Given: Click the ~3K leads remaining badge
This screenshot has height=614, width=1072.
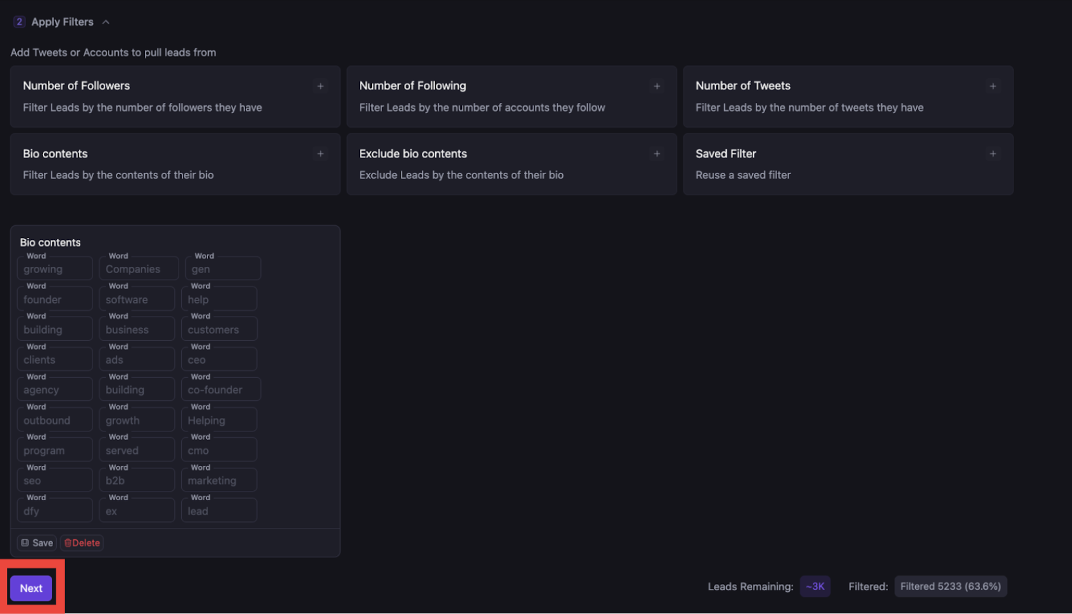Looking at the screenshot, I should [815, 587].
